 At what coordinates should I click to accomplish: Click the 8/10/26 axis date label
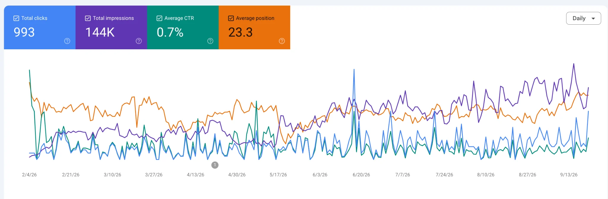click(x=486, y=175)
